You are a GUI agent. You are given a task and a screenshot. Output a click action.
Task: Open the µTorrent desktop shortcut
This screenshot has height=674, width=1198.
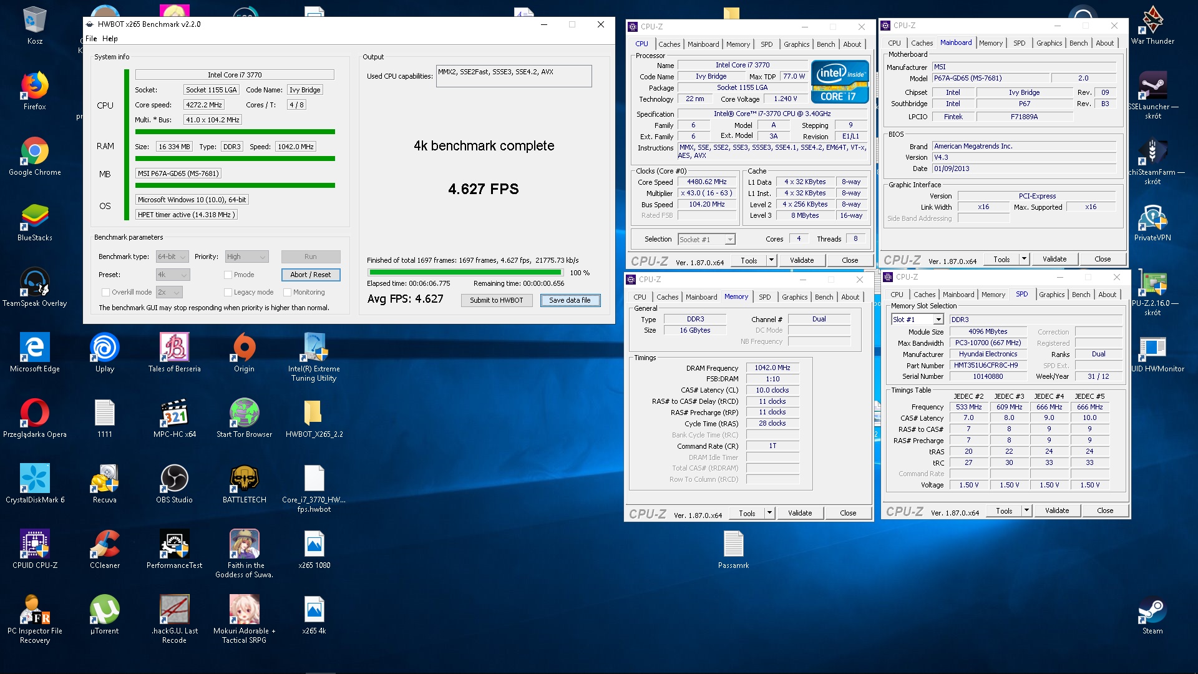click(x=105, y=615)
